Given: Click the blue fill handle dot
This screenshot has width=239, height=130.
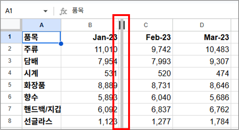Looking at the screenshot, I should [61, 43].
